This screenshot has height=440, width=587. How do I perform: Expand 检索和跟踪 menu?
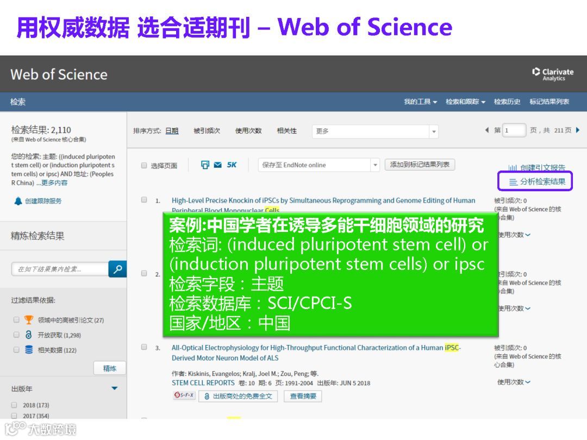point(465,102)
